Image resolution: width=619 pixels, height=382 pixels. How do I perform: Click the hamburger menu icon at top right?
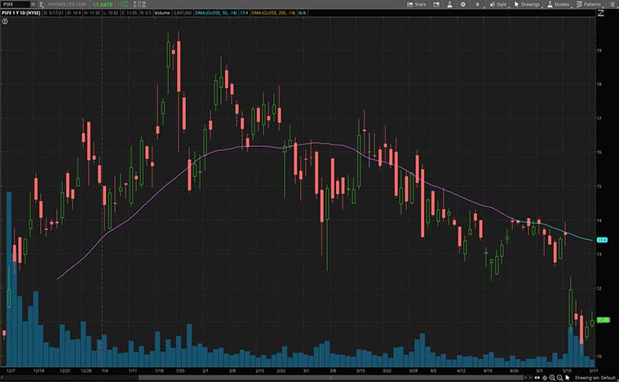coord(612,4)
